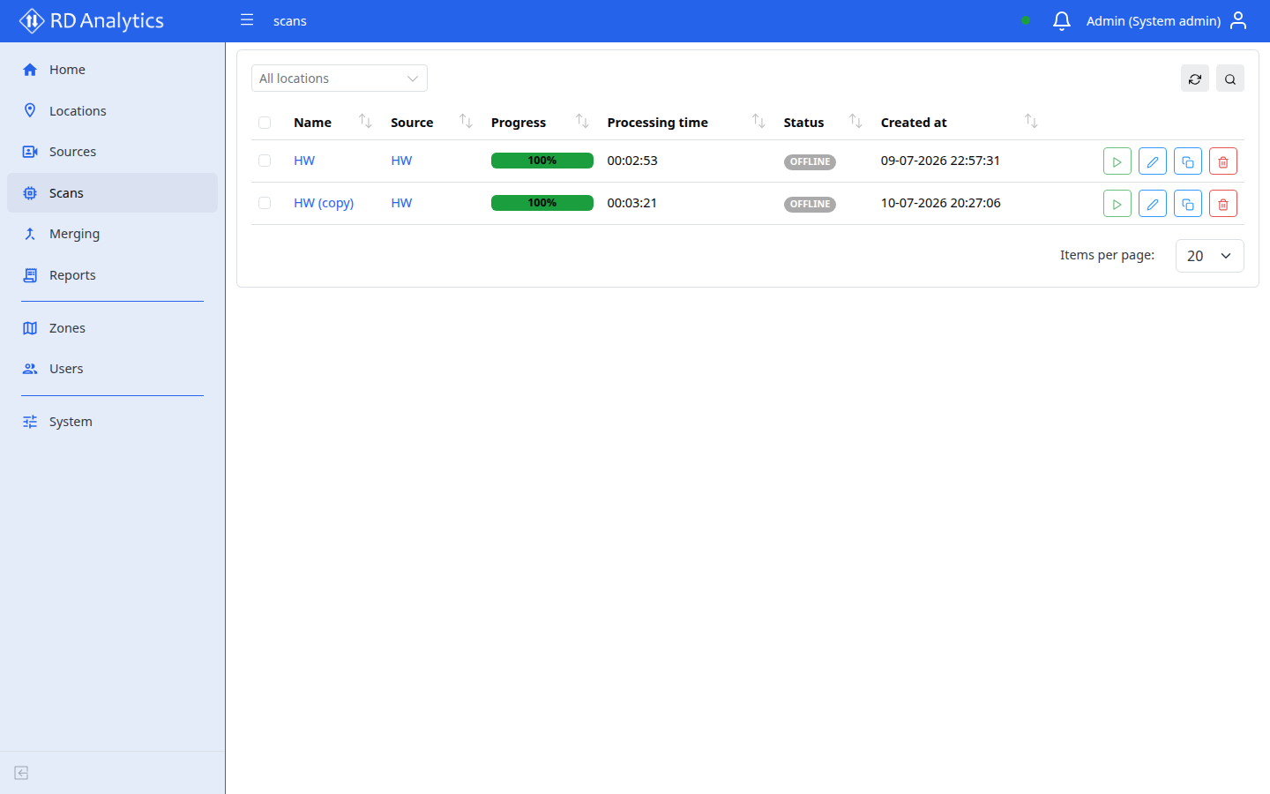Edit the HW scan with pencil icon
This screenshot has height=794, width=1270.
click(1153, 161)
